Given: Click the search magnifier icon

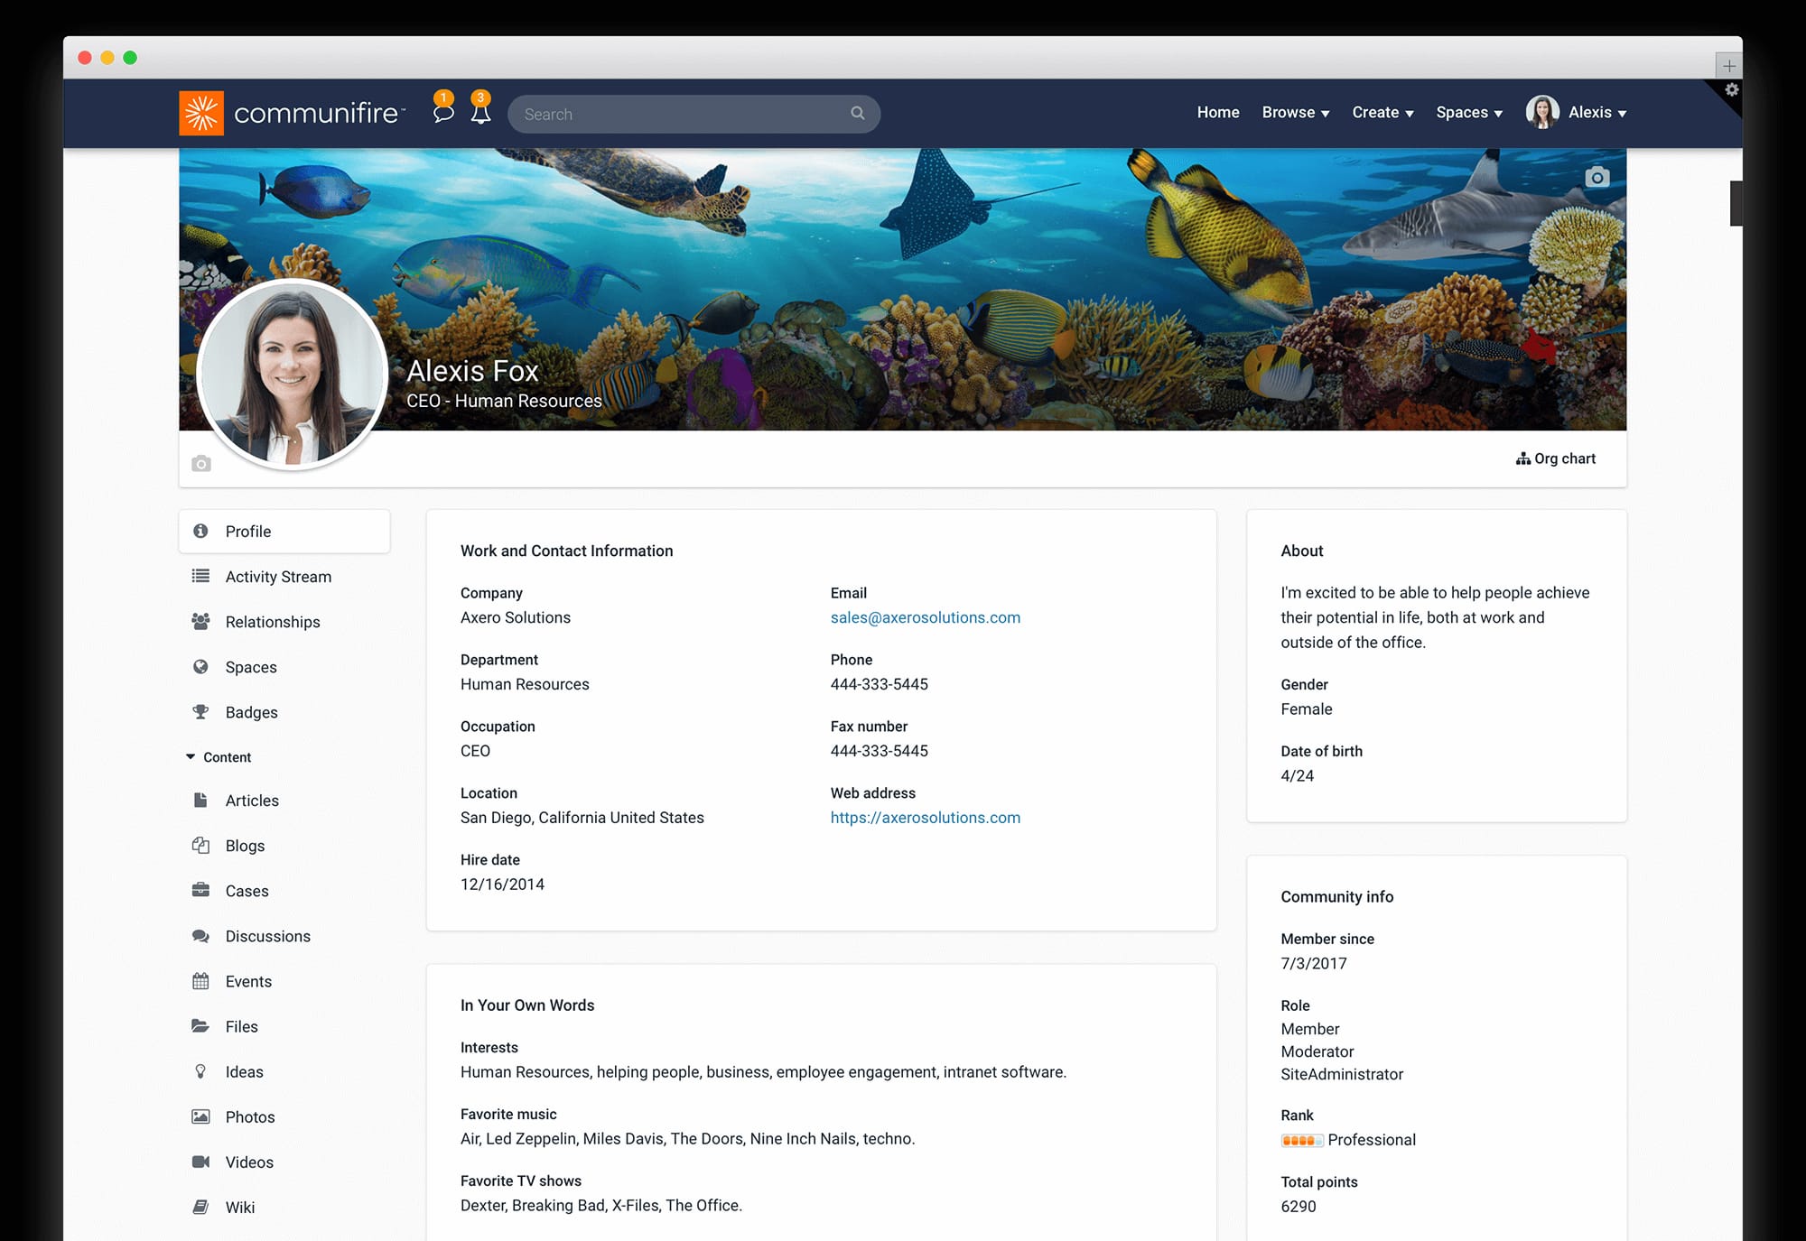Looking at the screenshot, I should click(856, 113).
